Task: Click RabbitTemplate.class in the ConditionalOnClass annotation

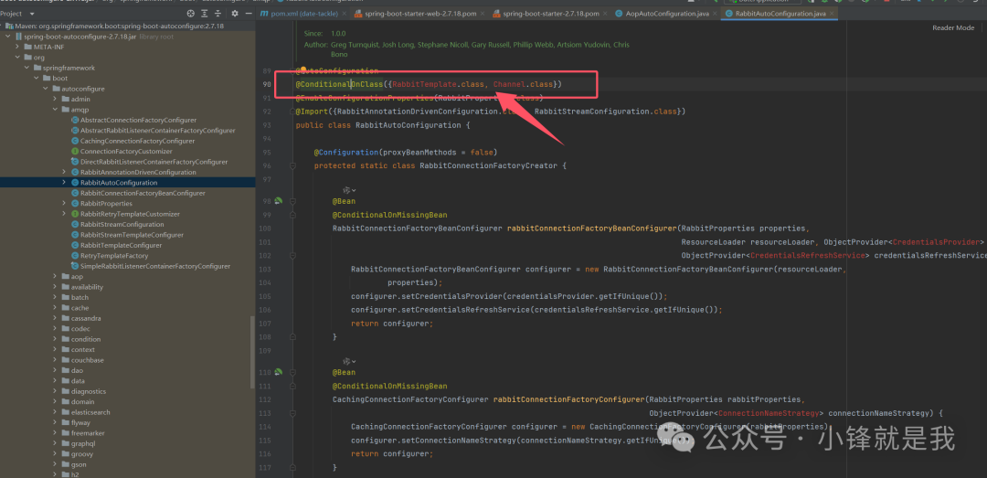Action: click(438, 84)
